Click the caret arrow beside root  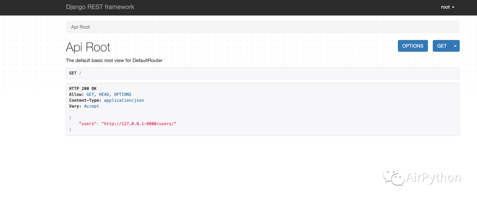[453, 7]
